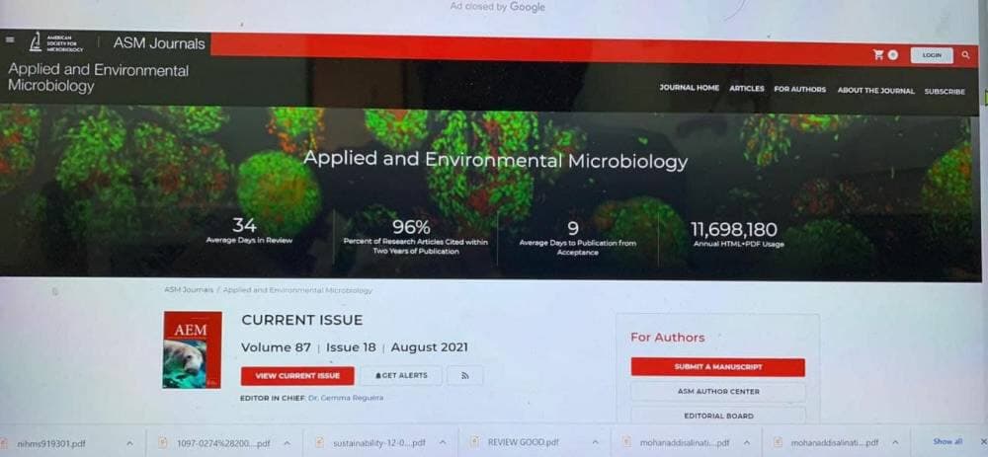
Task: Close the downloads bar
Action: tap(983, 441)
